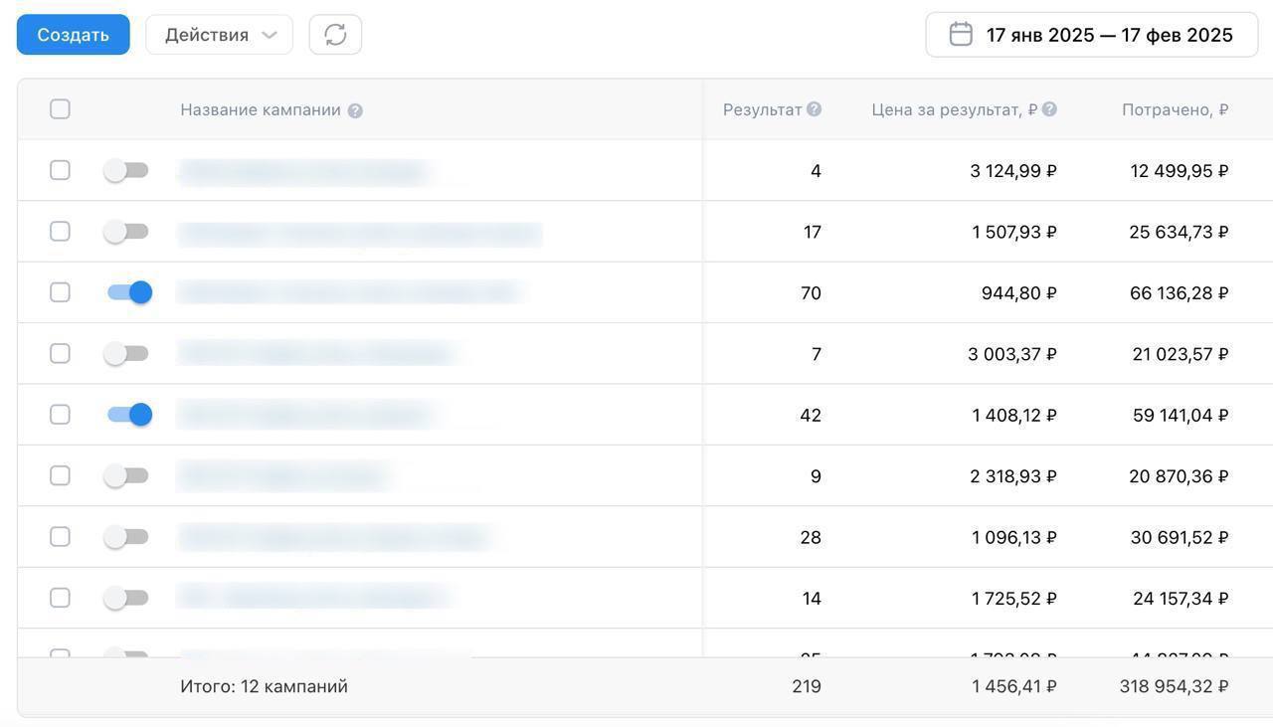The height and width of the screenshot is (727, 1273).
Task: Disable the campaign that spent 59 141,04 ₽
Action: pos(129,415)
